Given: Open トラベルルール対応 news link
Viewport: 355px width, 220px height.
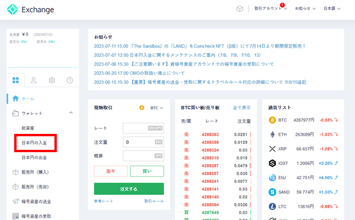Looking at the screenshot, I should 200,82.
